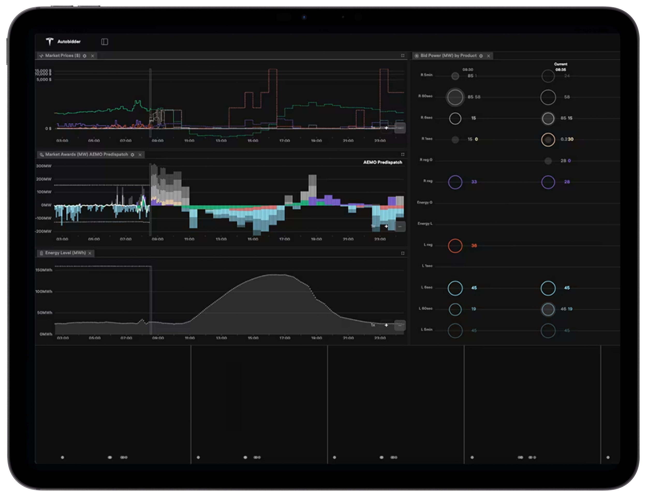Maximize the Market Awards chart panel

[x=403, y=154]
